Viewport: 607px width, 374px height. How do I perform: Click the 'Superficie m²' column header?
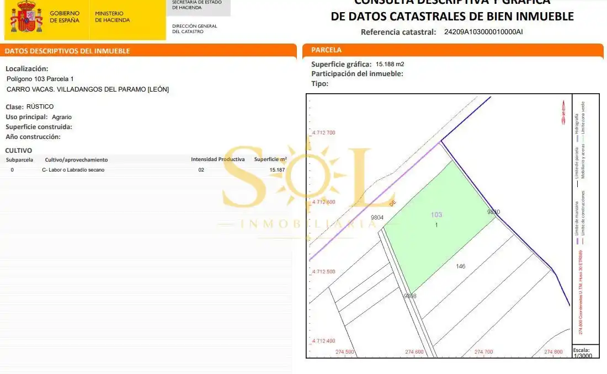point(270,159)
